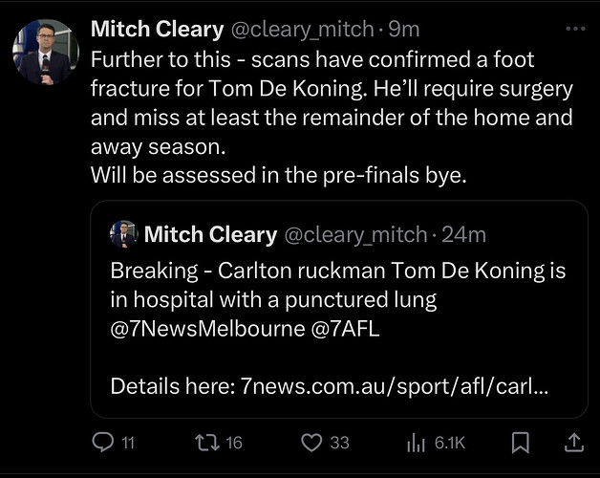
Task: Open view analytics bar chart icon
Action: click(416, 443)
